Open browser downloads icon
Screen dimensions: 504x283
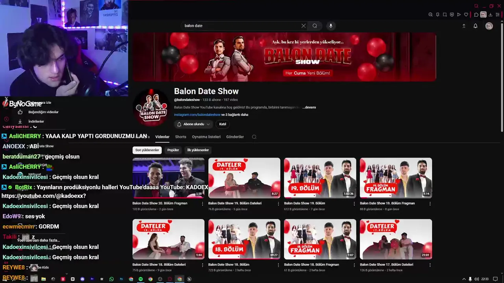pyautogui.click(x=490, y=15)
